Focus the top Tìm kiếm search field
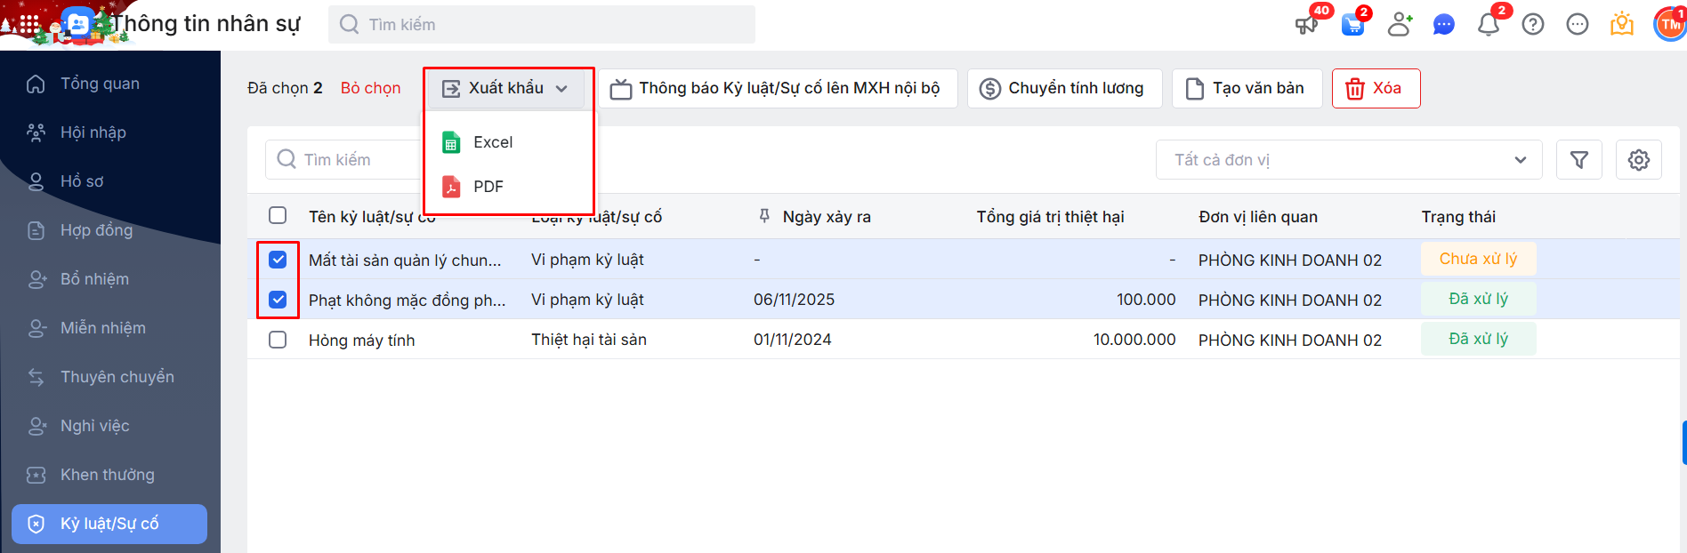 coord(542,25)
